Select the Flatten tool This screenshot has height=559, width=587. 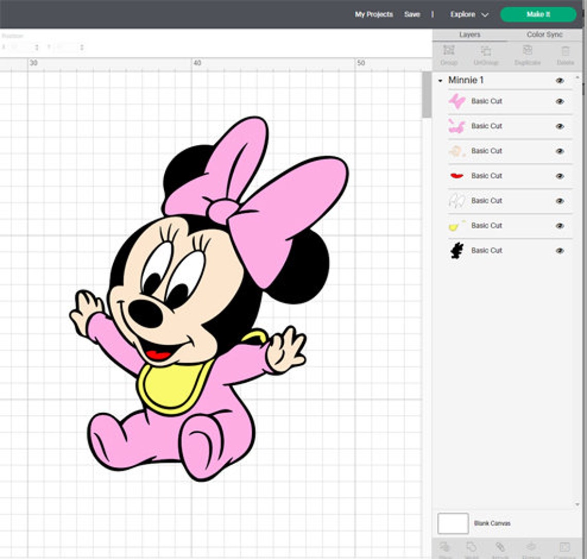coord(531,547)
